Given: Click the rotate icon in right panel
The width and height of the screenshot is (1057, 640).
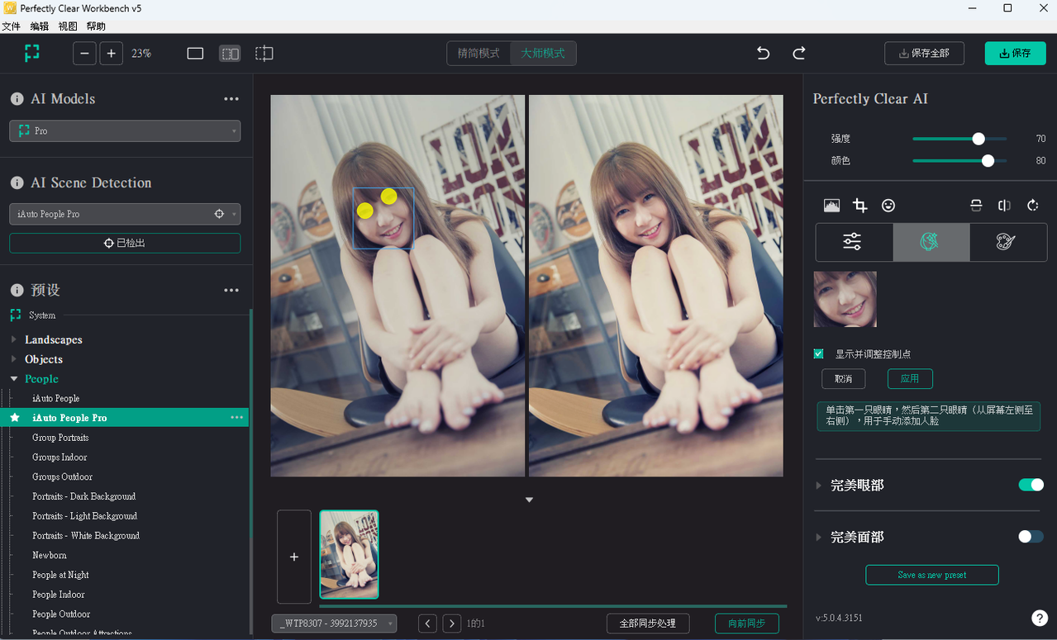Looking at the screenshot, I should (1032, 206).
